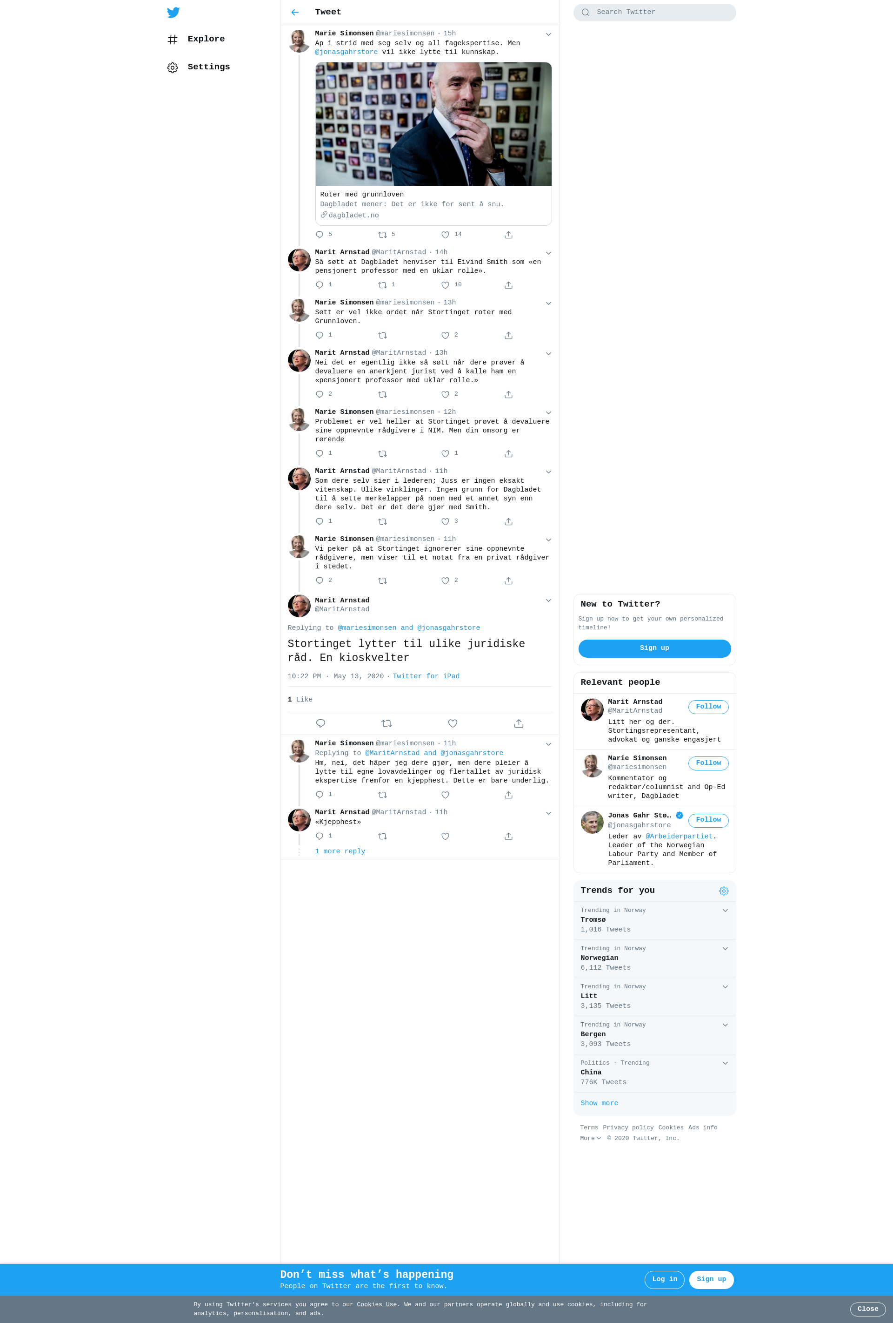Focus the Search Twitter field
The image size is (893, 1323).
pos(655,13)
